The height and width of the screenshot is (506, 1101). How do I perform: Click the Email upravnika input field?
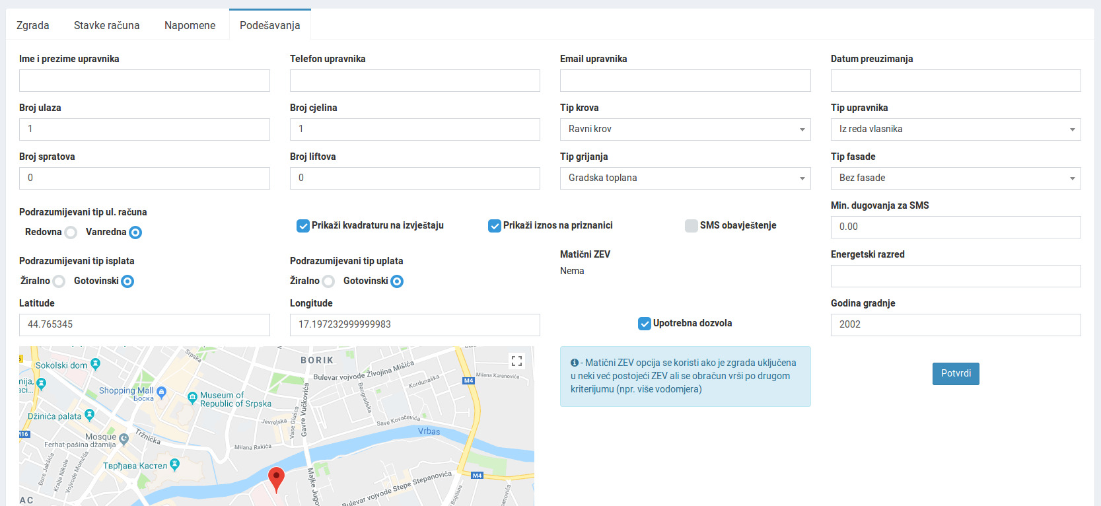tap(685, 81)
